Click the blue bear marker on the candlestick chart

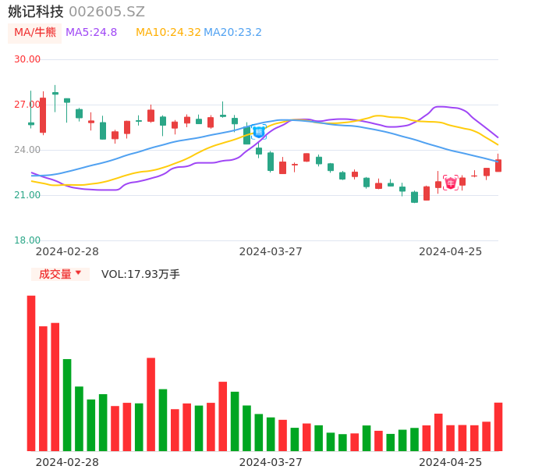point(259,132)
